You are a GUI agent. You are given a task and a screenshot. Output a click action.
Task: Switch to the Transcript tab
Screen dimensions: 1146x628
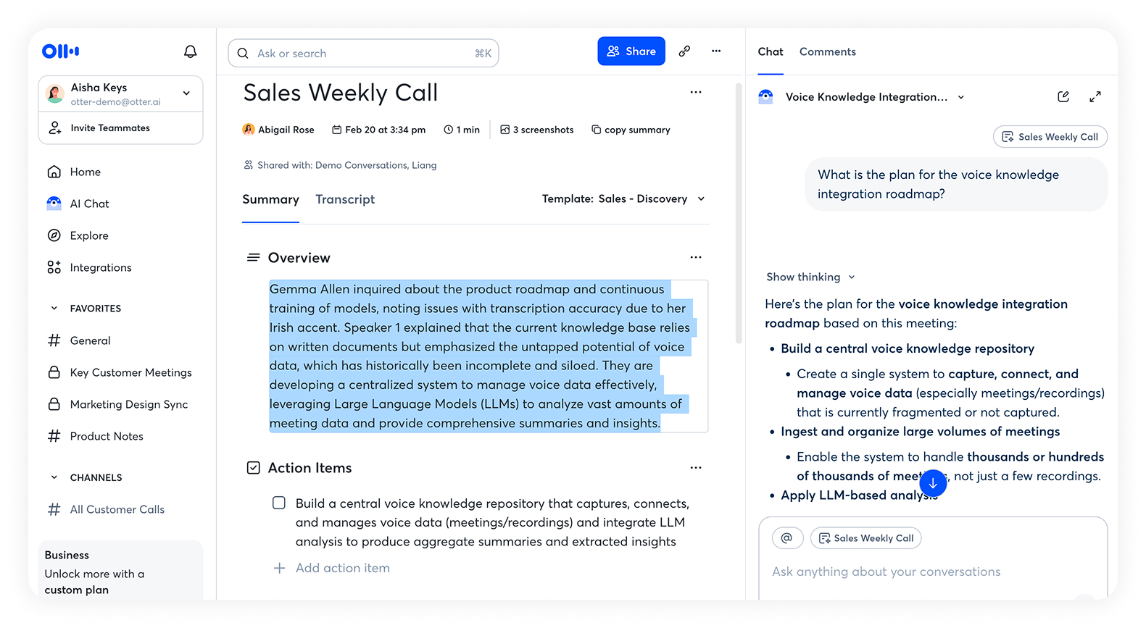(345, 200)
